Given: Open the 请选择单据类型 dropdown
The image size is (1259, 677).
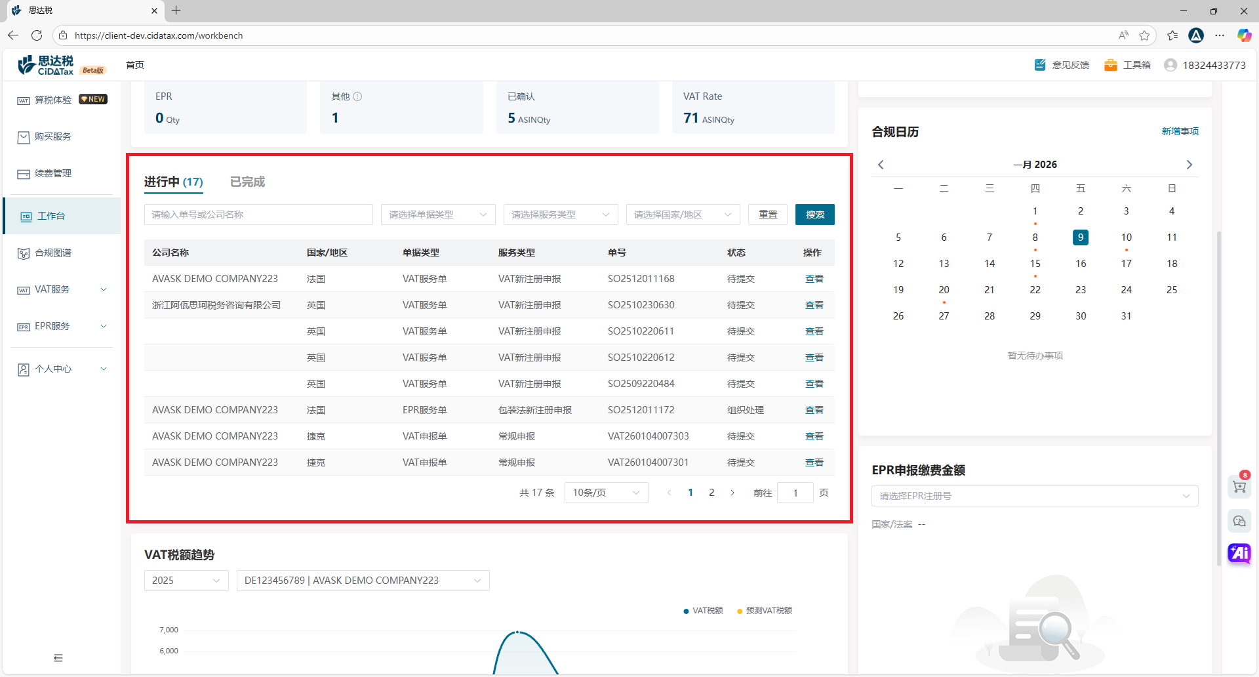Looking at the screenshot, I should tap(437, 215).
